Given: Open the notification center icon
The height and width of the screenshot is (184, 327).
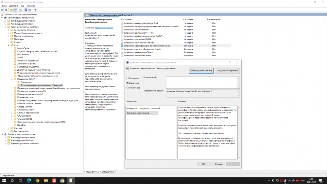Looking at the screenshot, I should 321,181.
